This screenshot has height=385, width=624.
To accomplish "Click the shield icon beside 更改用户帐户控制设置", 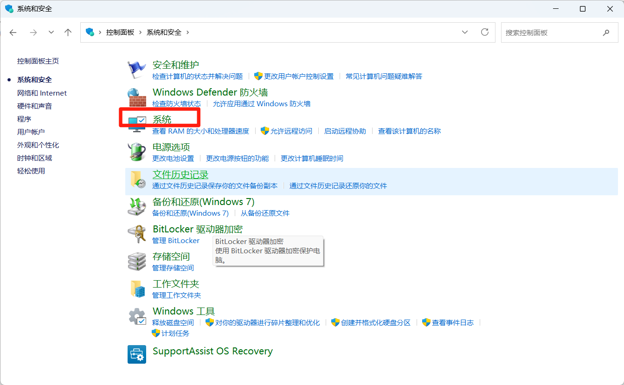I will tap(258, 76).
